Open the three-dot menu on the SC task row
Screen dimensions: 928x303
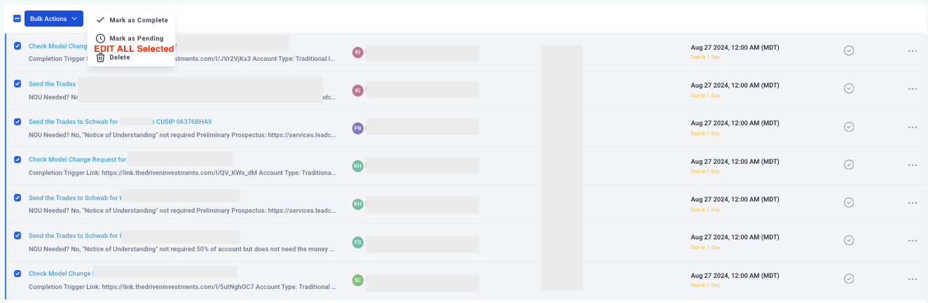pos(912,279)
